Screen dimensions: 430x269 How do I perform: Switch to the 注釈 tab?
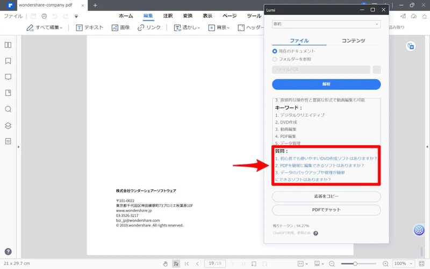pyautogui.click(x=168, y=16)
